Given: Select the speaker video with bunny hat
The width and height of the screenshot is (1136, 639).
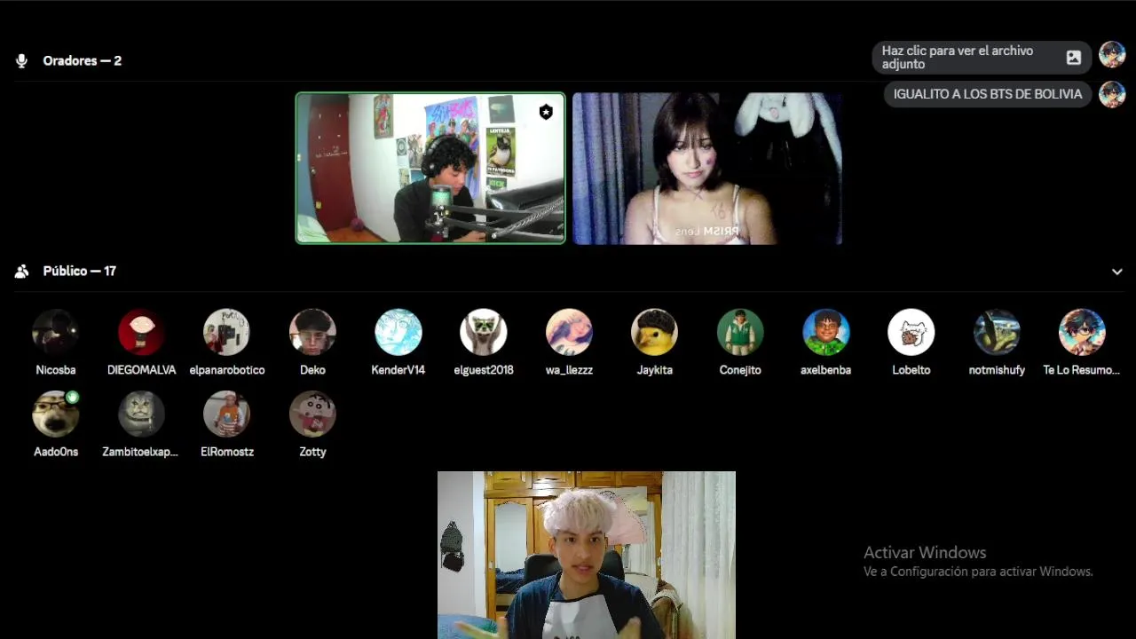Looking at the screenshot, I should [x=707, y=168].
